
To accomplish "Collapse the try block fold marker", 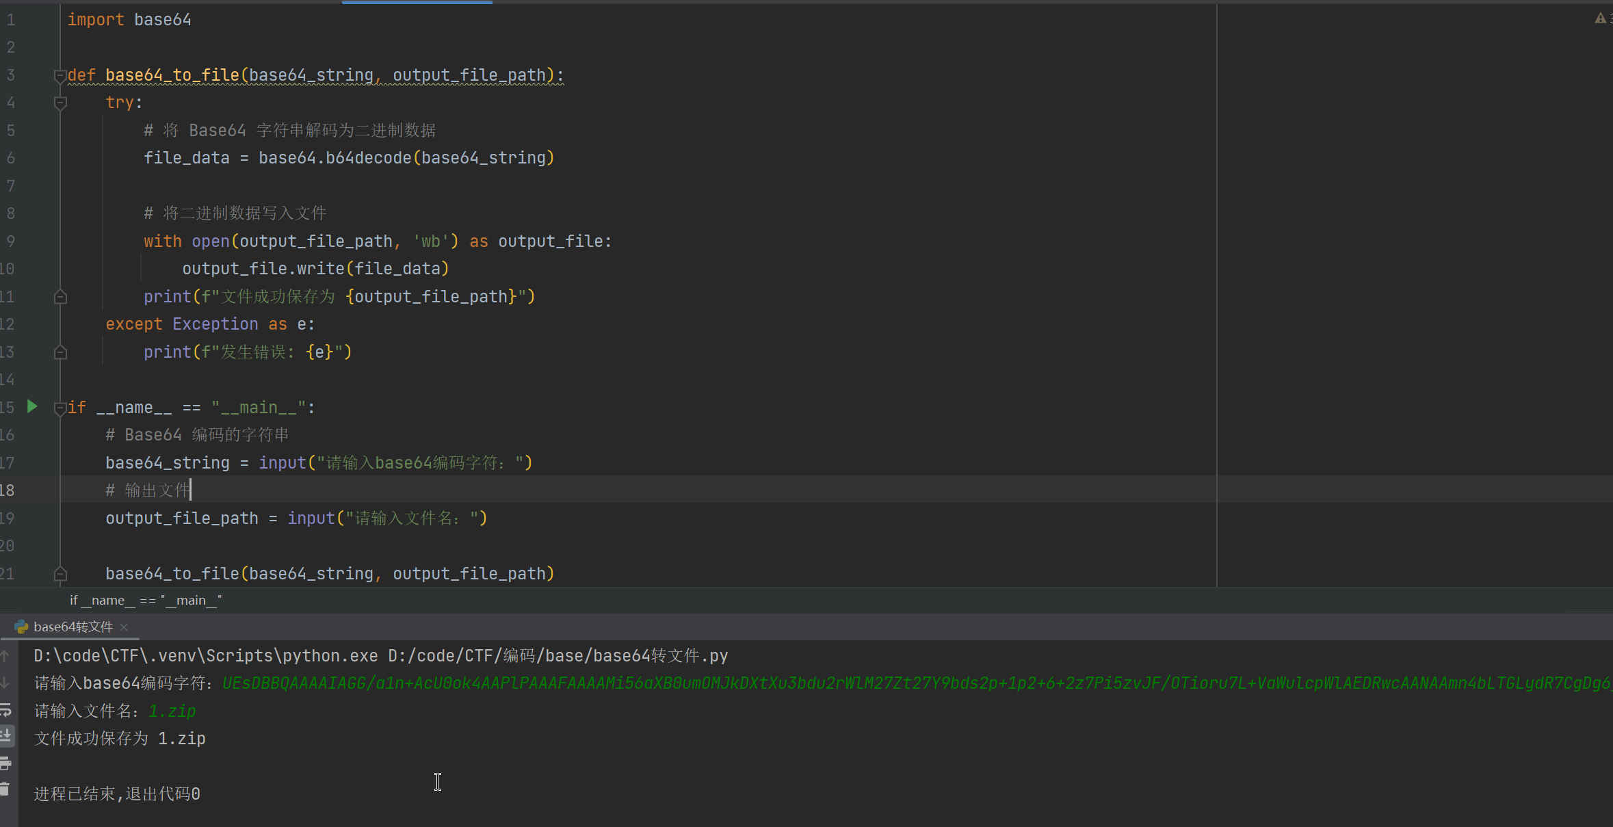I will 60,103.
